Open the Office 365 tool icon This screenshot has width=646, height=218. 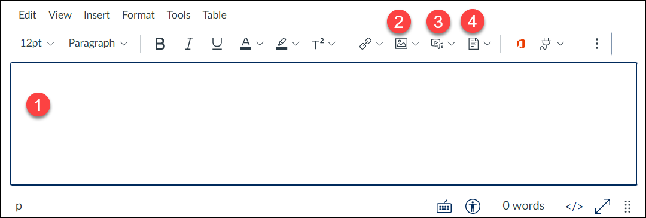(521, 44)
